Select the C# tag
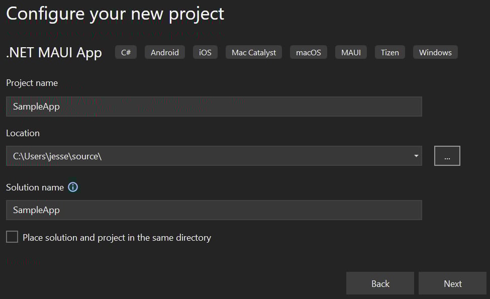This screenshot has width=490, height=299. point(126,52)
